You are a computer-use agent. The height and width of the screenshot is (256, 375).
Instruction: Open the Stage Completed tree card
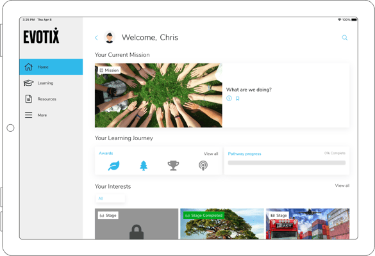pos(222,224)
